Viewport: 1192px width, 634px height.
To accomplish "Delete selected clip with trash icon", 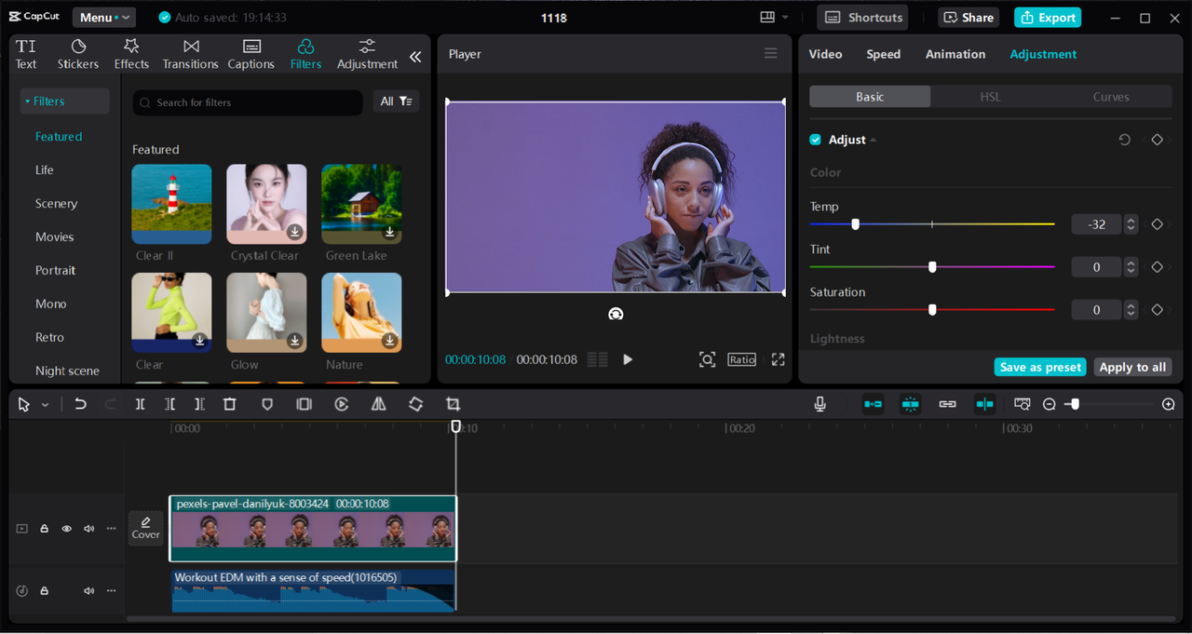I will point(229,404).
